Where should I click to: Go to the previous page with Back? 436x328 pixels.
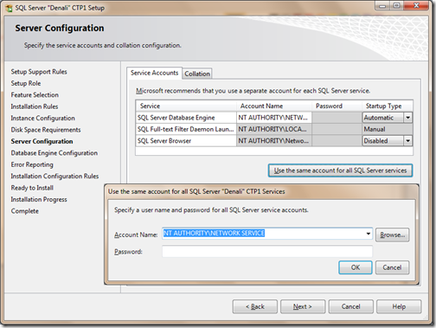255,306
